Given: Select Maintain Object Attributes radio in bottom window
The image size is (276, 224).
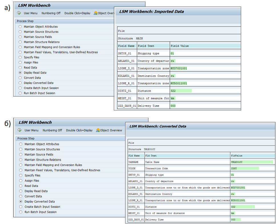Looking at the screenshot, I should tap(21, 144).
